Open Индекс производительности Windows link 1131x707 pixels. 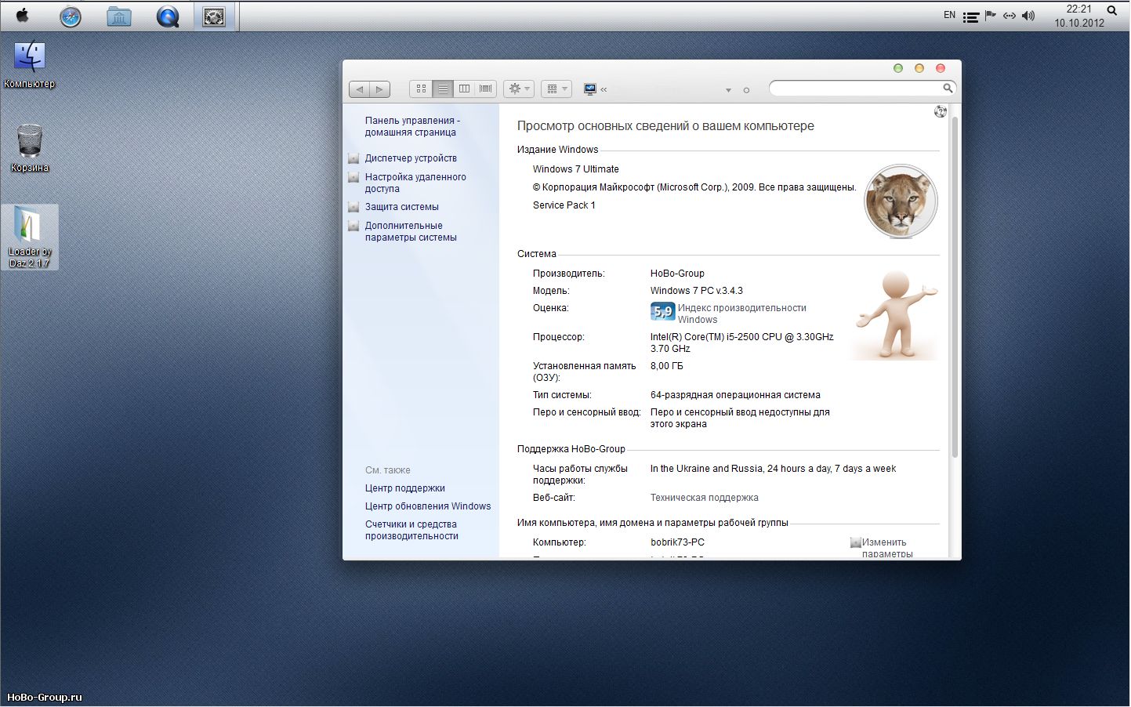coord(741,314)
